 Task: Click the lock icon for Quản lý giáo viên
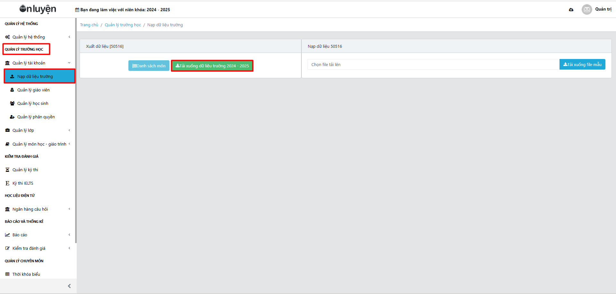(12, 90)
